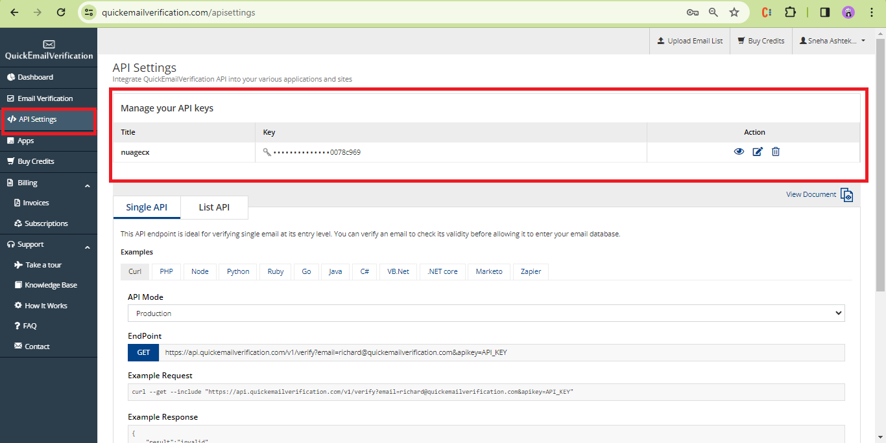This screenshot has height=443, width=886.
Task: Bookmark this page with star icon
Action: [x=734, y=12]
